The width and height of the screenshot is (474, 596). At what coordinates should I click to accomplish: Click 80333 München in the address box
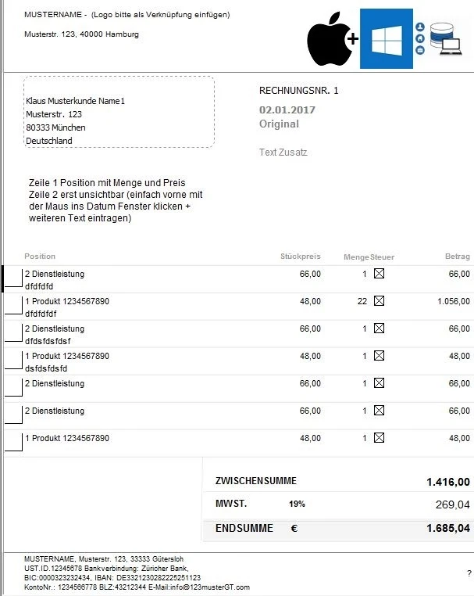(55, 127)
